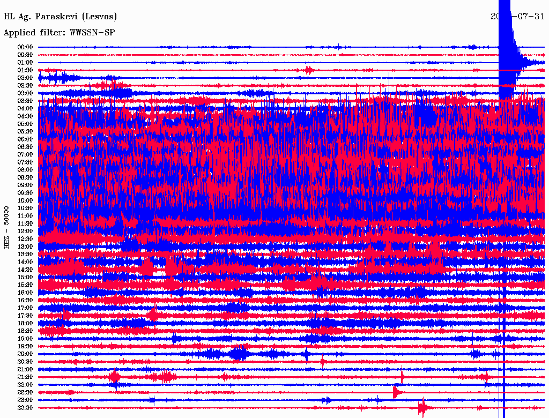549x418 pixels.
Task: Select the 00:00 time label
Action: click(x=25, y=47)
